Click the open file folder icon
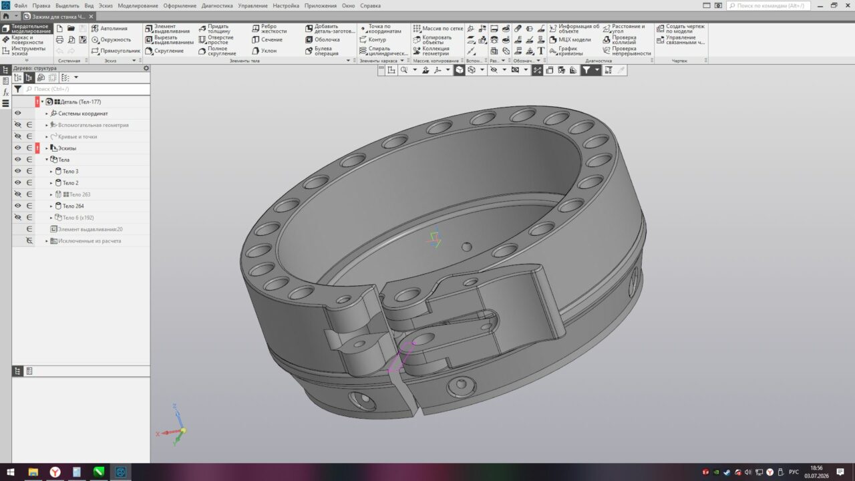The image size is (855, 481). tap(71, 29)
